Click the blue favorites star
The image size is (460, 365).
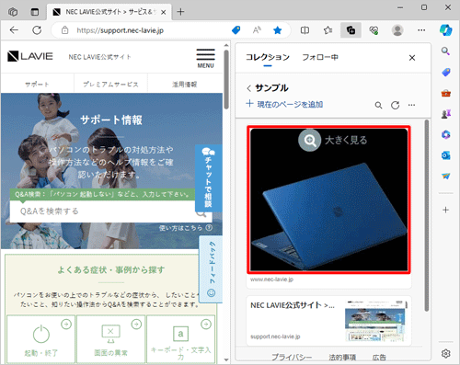click(x=278, y=30)
